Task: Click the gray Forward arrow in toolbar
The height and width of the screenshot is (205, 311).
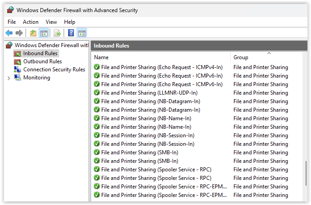Action: [x=19, y=33]
